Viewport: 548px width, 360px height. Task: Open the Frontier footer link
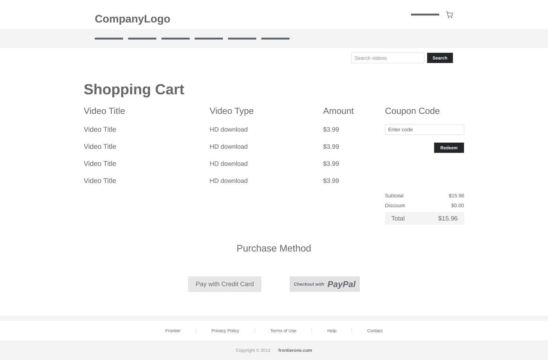click(x=173, y=331)
